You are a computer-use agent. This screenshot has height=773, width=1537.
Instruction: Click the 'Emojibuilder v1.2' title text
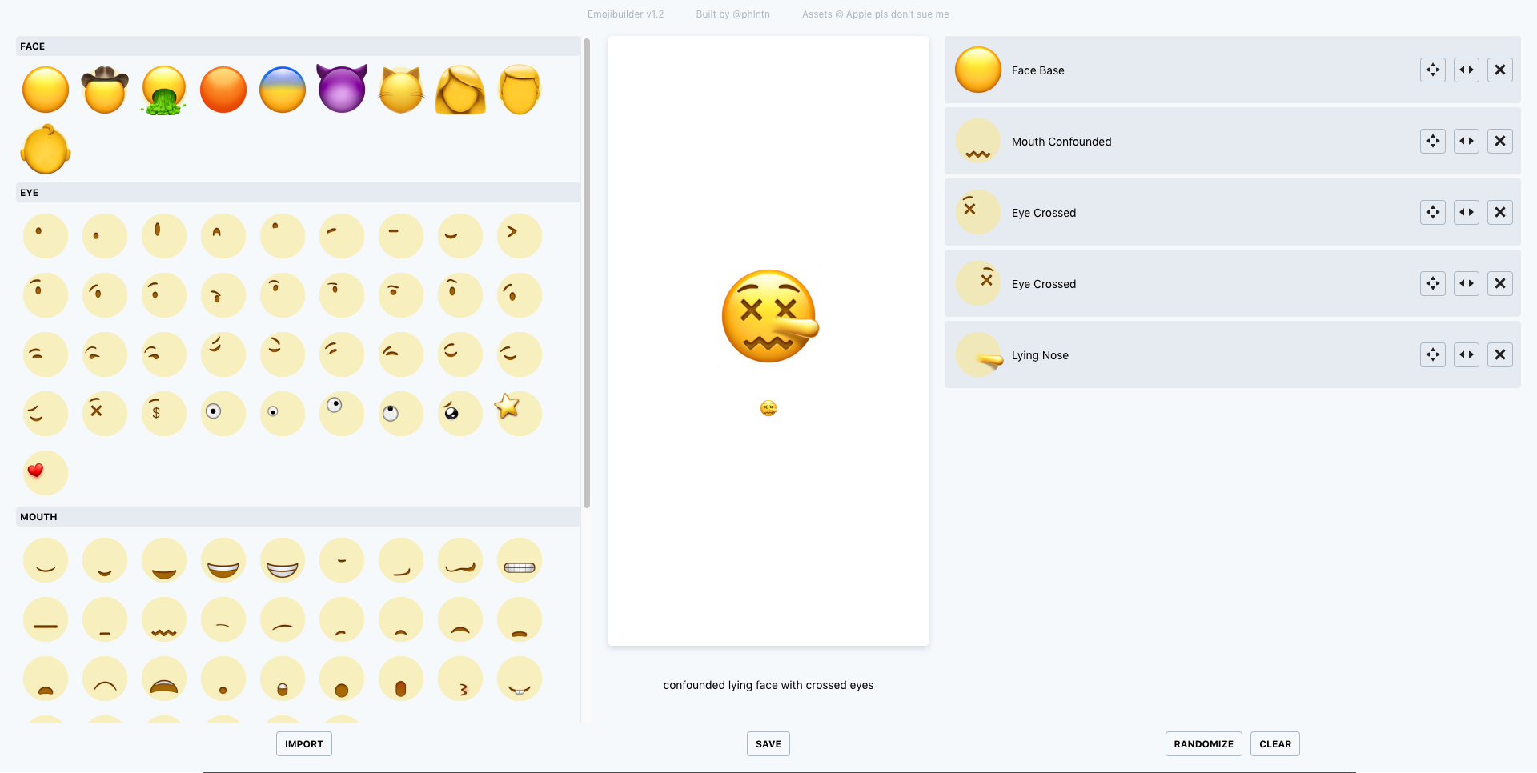(x=626, y=14)
